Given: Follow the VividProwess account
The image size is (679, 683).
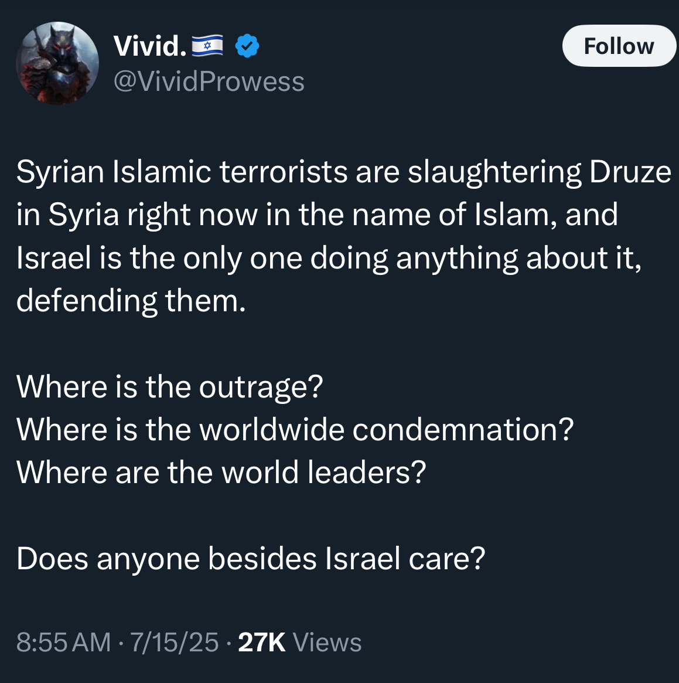Looking at the screenshot, I should 619,46.
